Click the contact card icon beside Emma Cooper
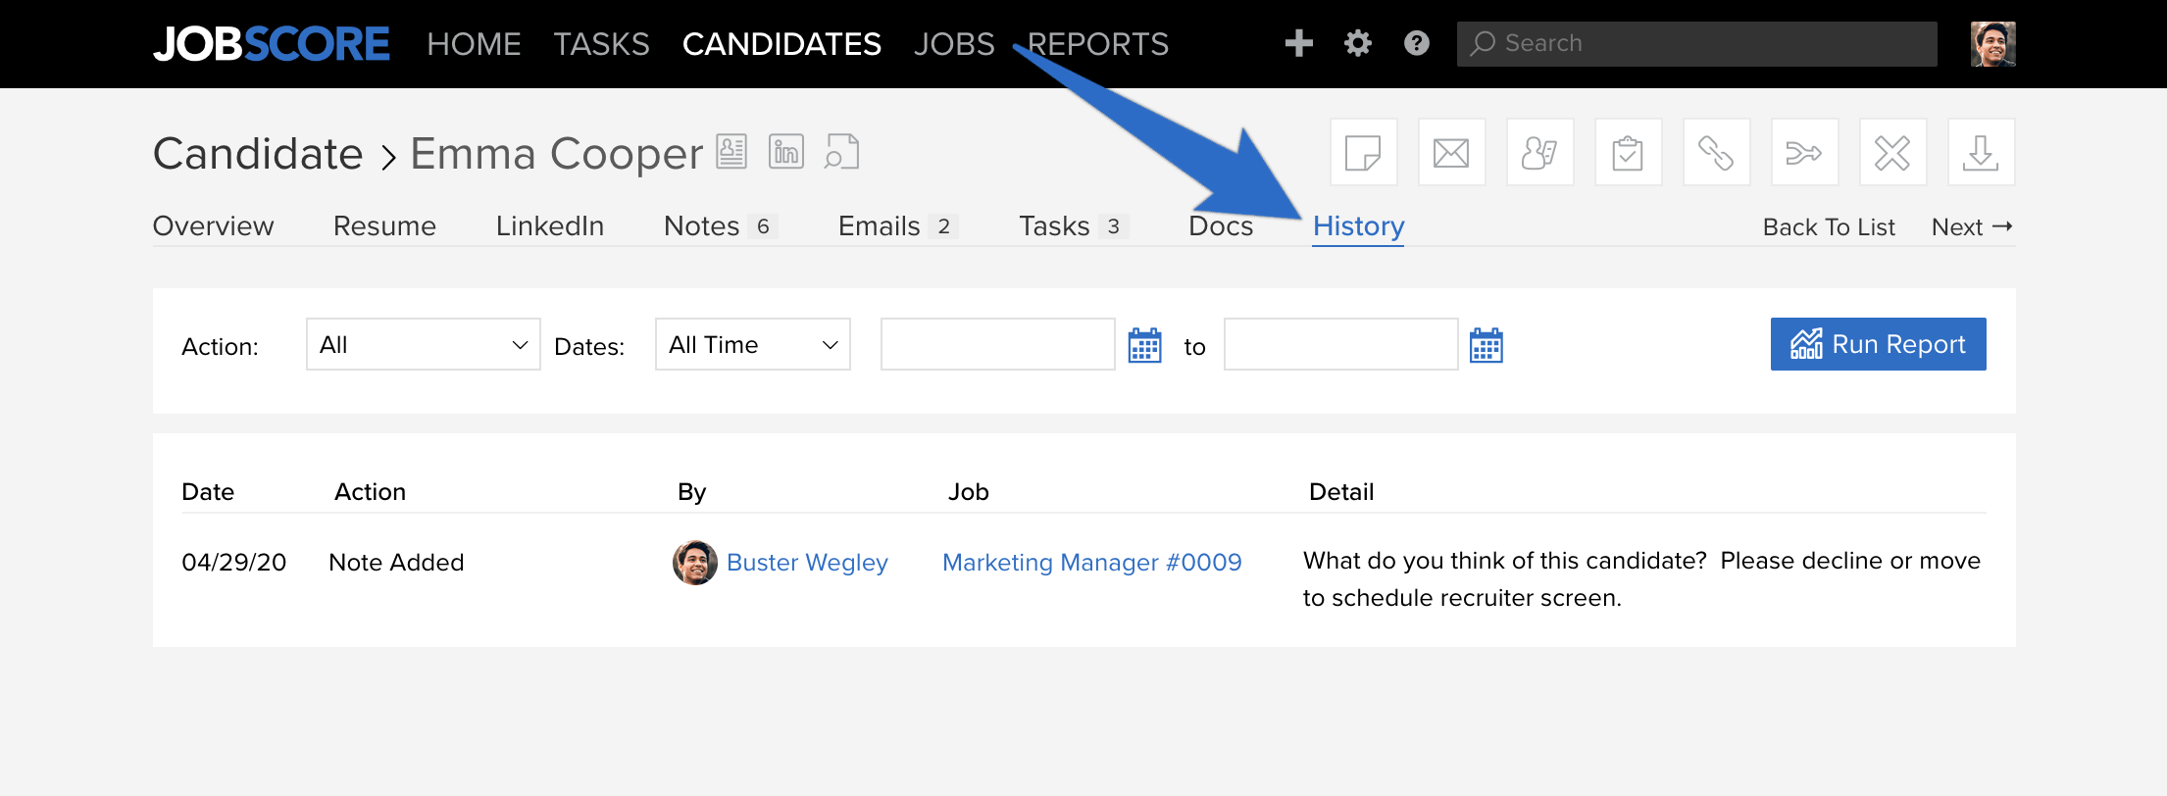Image resolution: width=2167 pixels, height=796 pixels. point(731,152)
